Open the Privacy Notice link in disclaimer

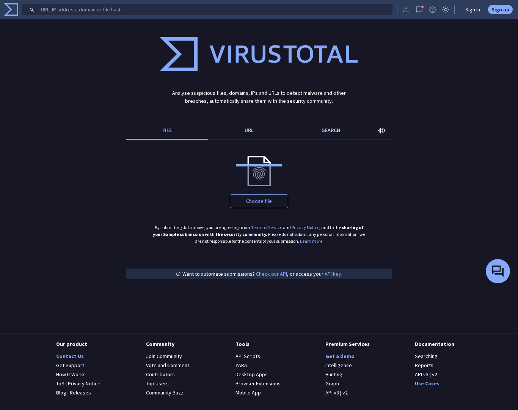pyautogui.click(x=305, y=228)
